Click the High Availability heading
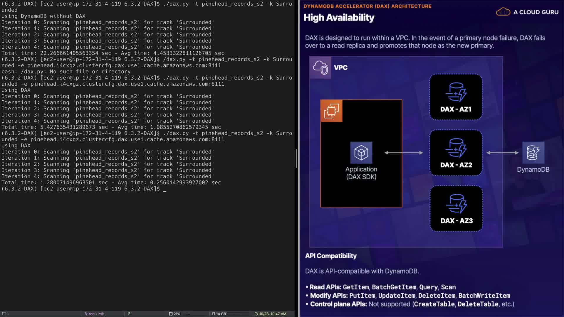Screen dimensions: 564x317 click(339, 18)
